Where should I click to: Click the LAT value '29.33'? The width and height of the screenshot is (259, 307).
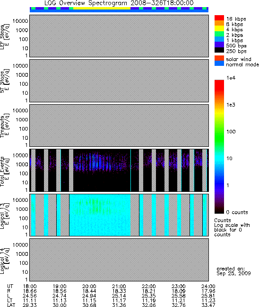(30, 305)
